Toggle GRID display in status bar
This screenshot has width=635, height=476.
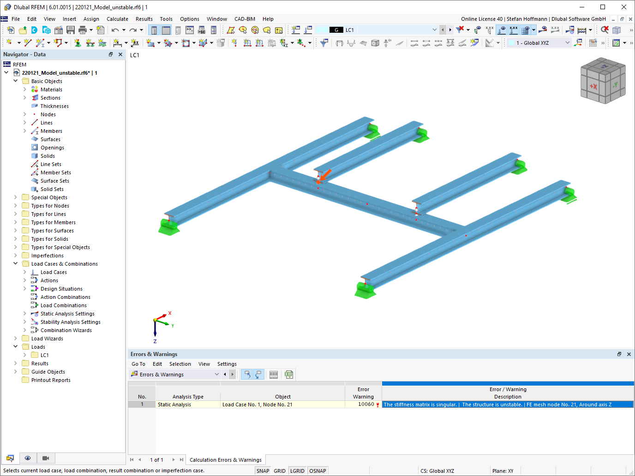click(280, 470)
